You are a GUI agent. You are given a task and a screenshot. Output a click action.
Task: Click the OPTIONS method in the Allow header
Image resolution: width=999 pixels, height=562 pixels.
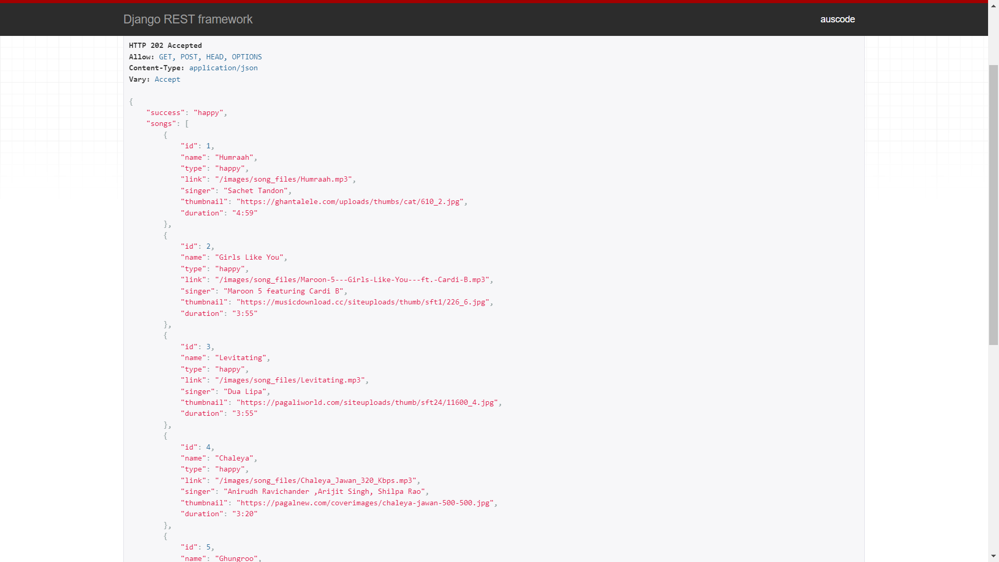click(x=247, y=57)
